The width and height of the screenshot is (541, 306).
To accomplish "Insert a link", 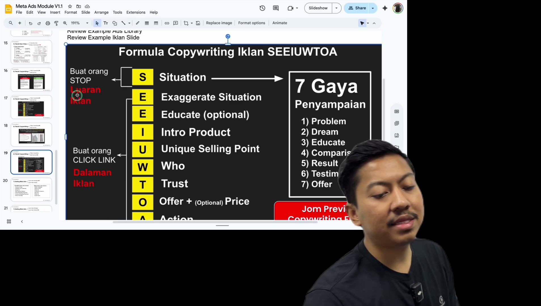I will [x=167, y=23].
